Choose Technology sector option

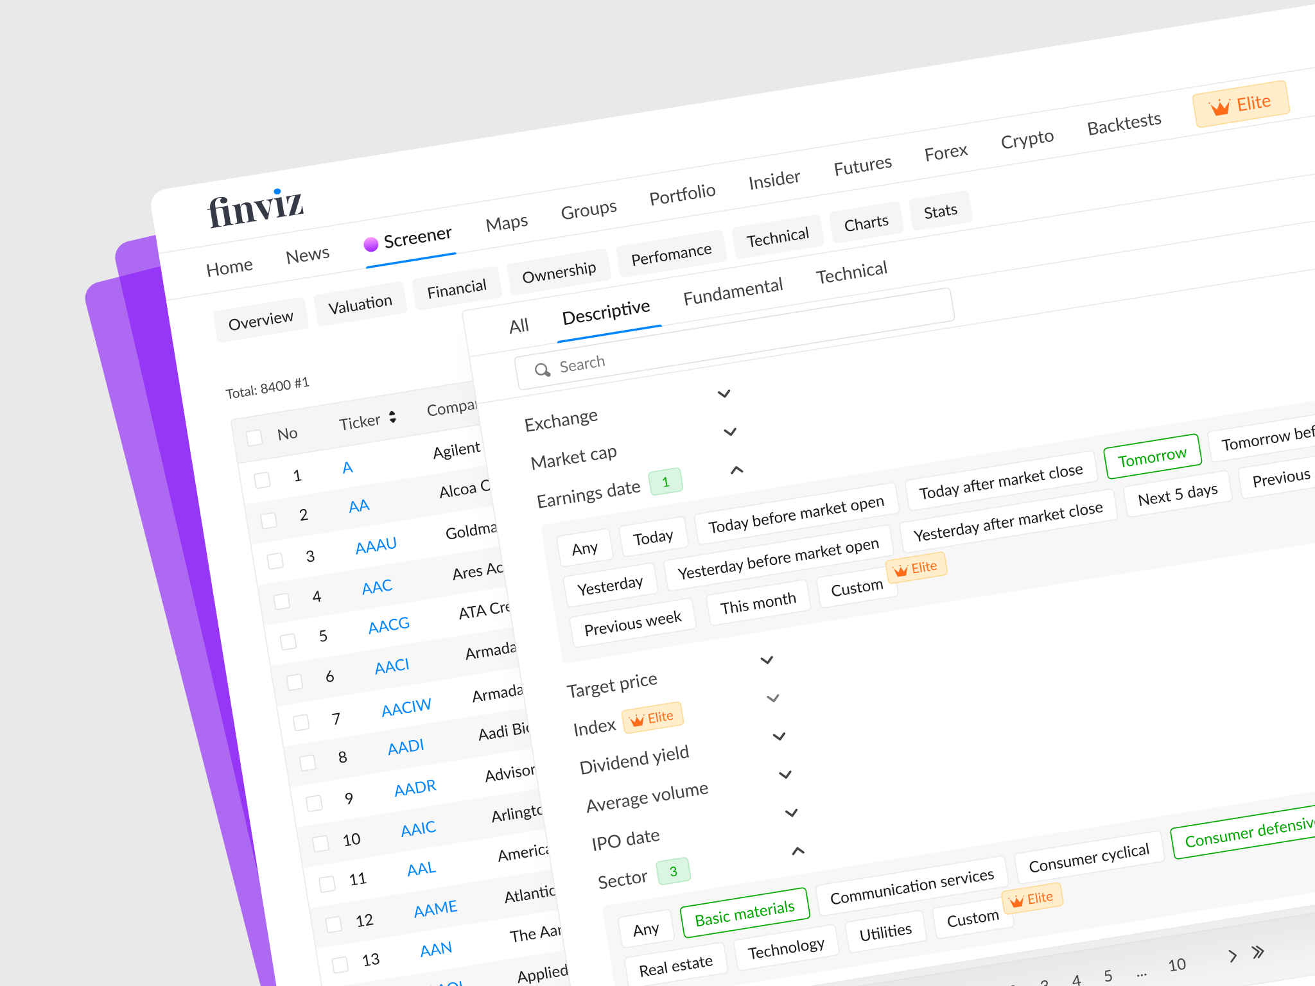(786, 948)
